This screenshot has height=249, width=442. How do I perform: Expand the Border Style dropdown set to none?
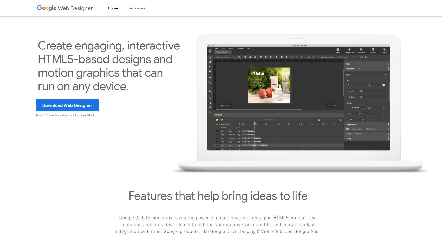(383, 114)
